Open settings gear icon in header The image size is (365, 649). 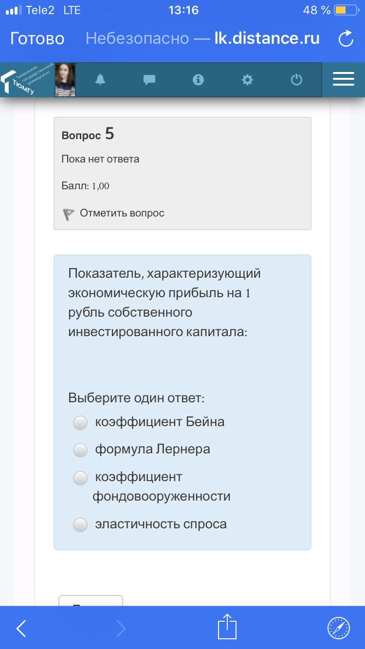pyautogui.click(x=248, y=80)
